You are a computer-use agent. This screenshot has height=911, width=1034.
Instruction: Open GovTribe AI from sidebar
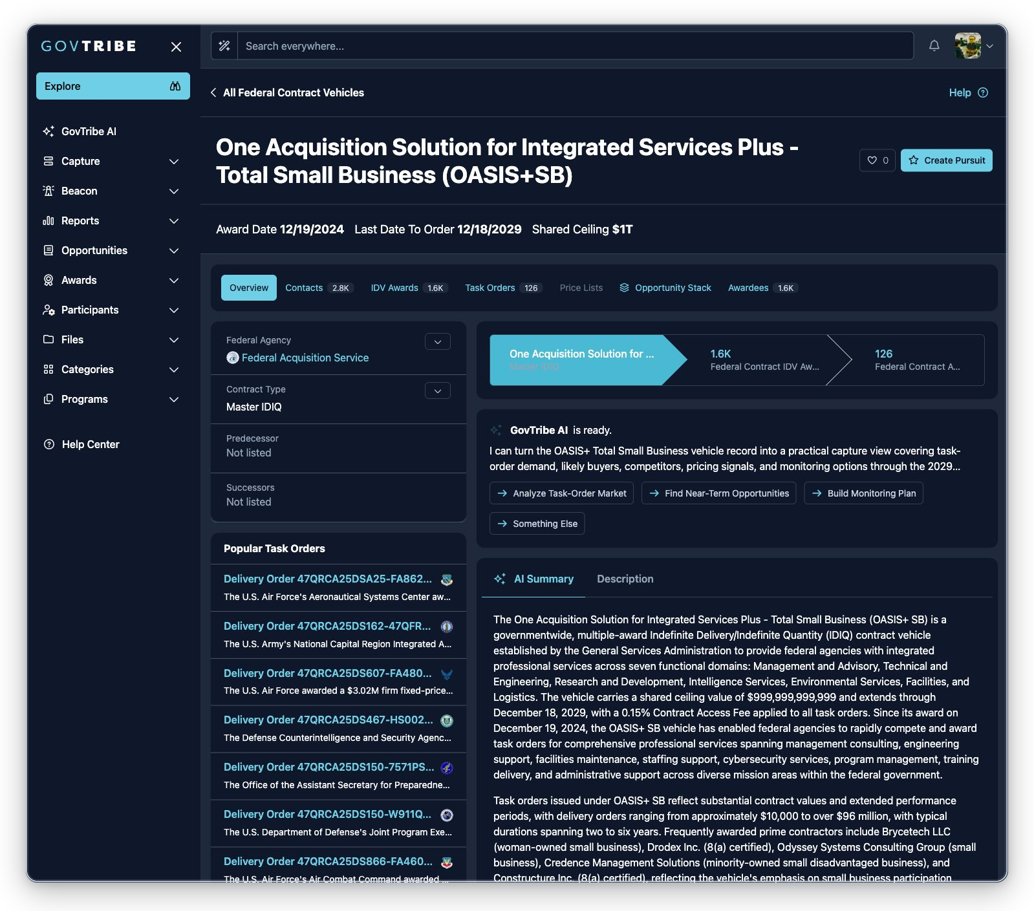coord(89,131)
